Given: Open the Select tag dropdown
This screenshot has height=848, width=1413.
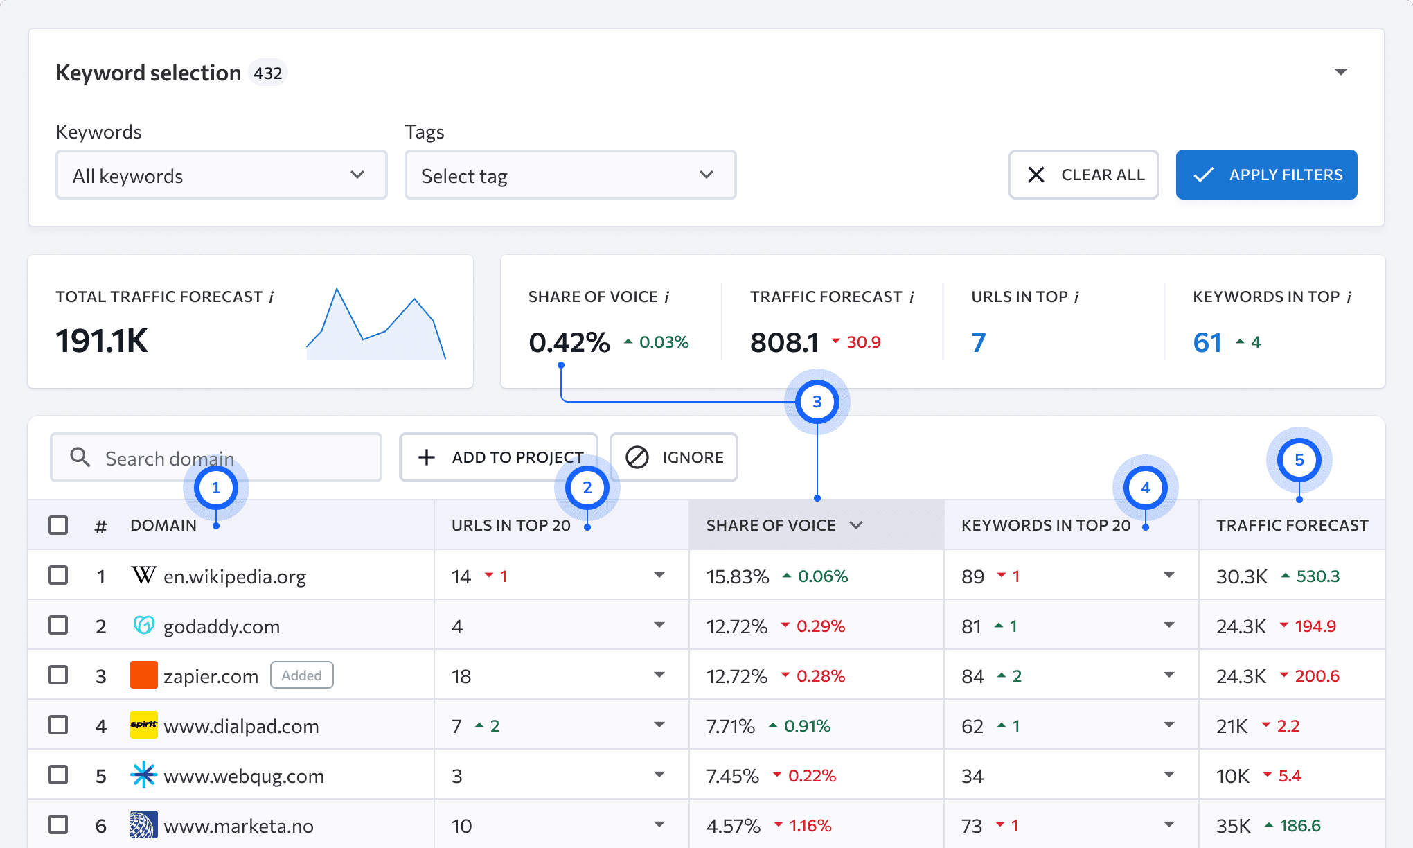Looking at the screenshot, I should pyautogui.click(x=570, y=175).
